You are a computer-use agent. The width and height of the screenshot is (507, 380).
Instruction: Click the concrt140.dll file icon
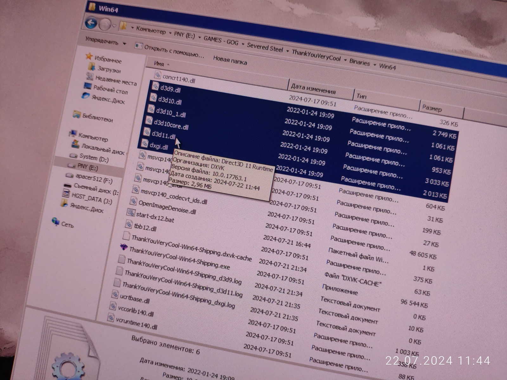coord(157,75)
